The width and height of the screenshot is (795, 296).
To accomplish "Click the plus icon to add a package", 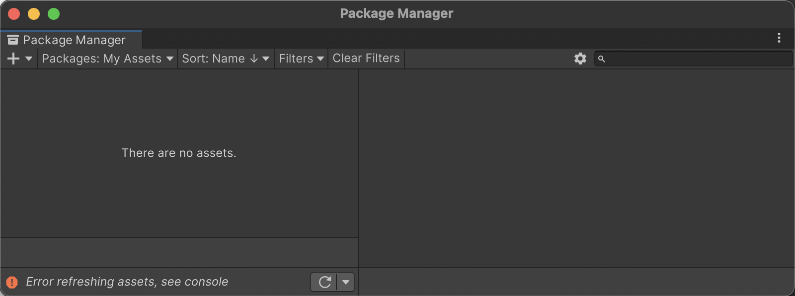I will pyautogui.click(x=13, y=59).
